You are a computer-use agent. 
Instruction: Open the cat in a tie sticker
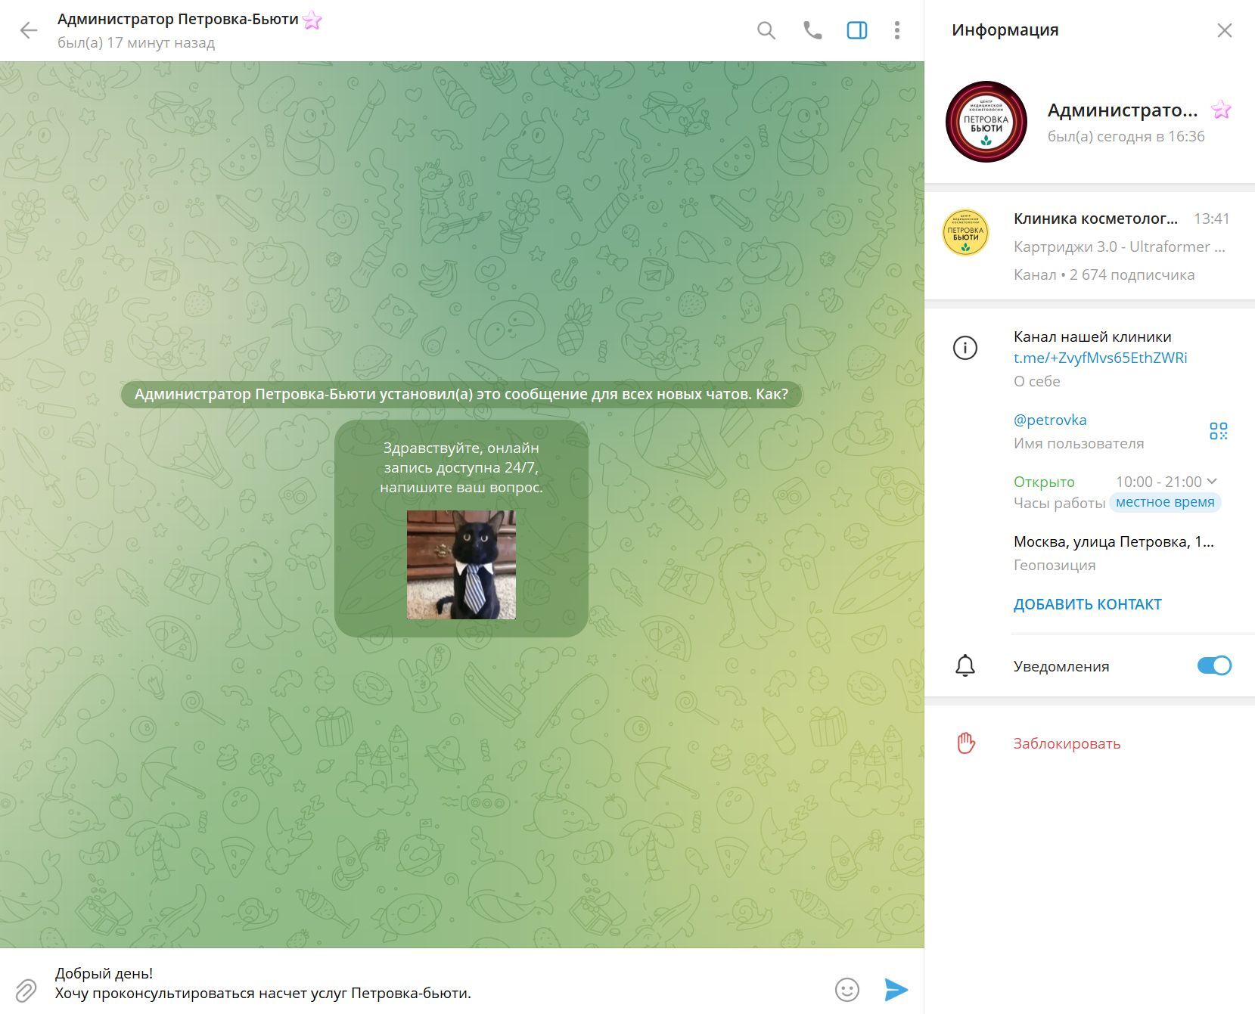point(461,565)
